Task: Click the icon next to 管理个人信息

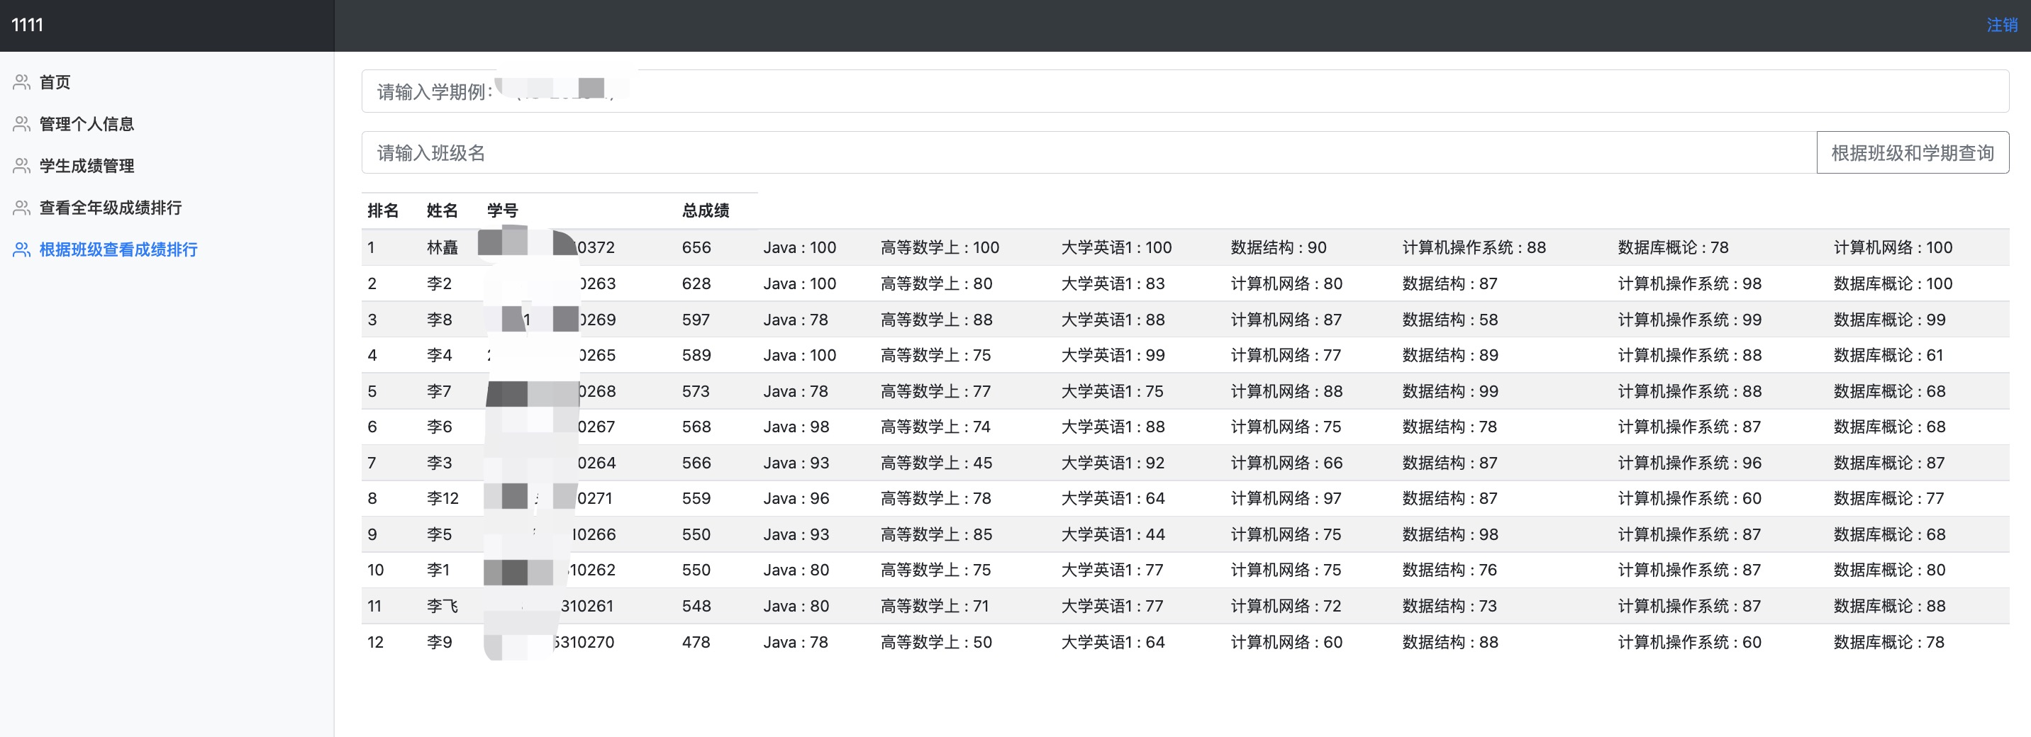Action: coord(21,124)
